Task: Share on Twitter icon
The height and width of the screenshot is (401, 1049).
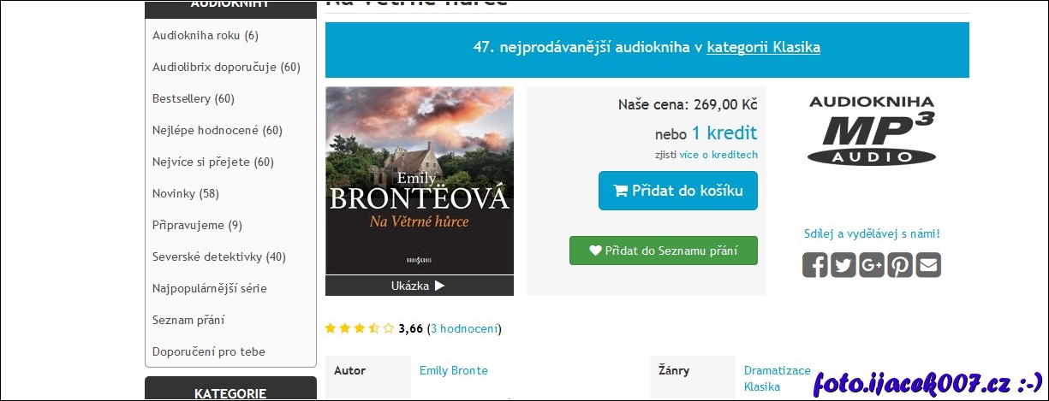Action: 843,265
